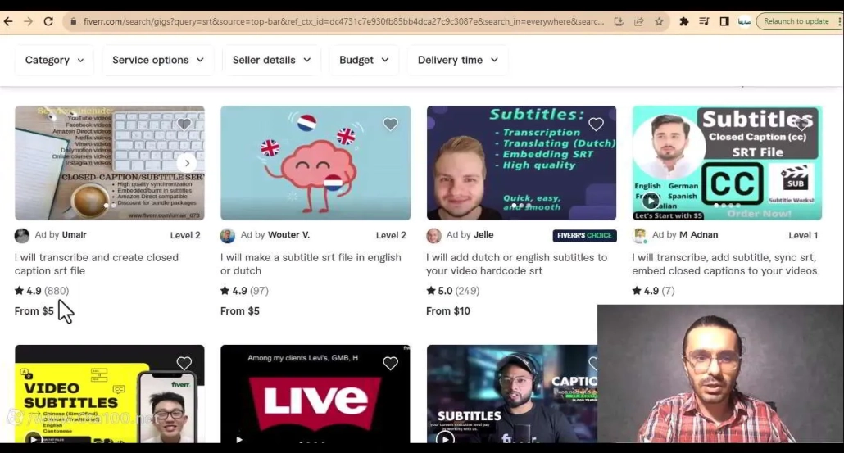
Task: Open the Service options dropdown
Action: tap(157, 60)
